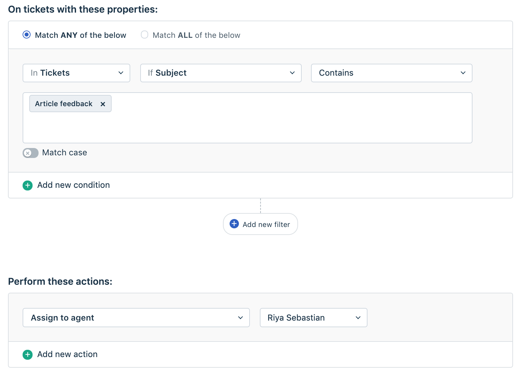This screenshot has height=375, width=521.
Task: Click the Add new action link
Action: (x=67, y=354)
